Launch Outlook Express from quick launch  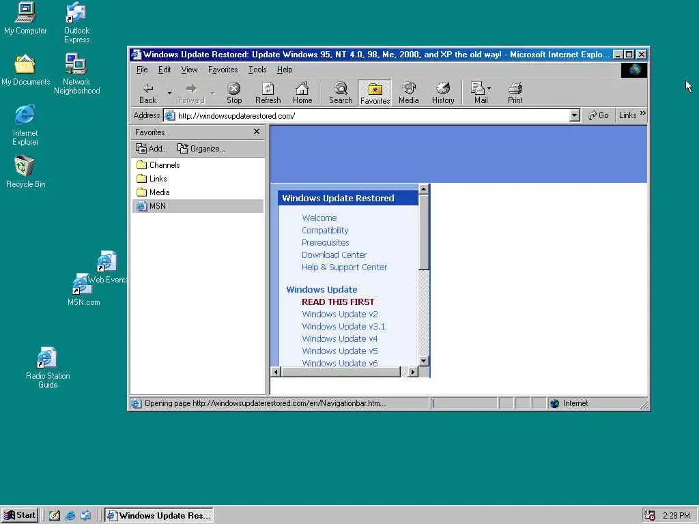pyautogui.click(x=85, y=516)
